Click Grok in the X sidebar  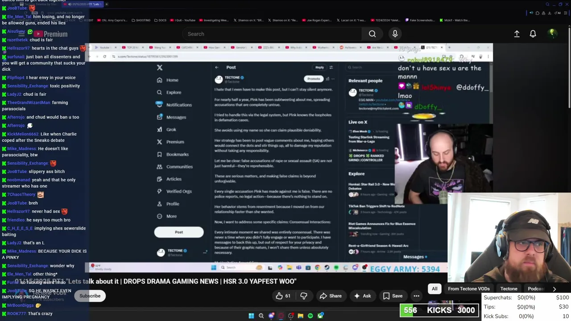[166, 129]
